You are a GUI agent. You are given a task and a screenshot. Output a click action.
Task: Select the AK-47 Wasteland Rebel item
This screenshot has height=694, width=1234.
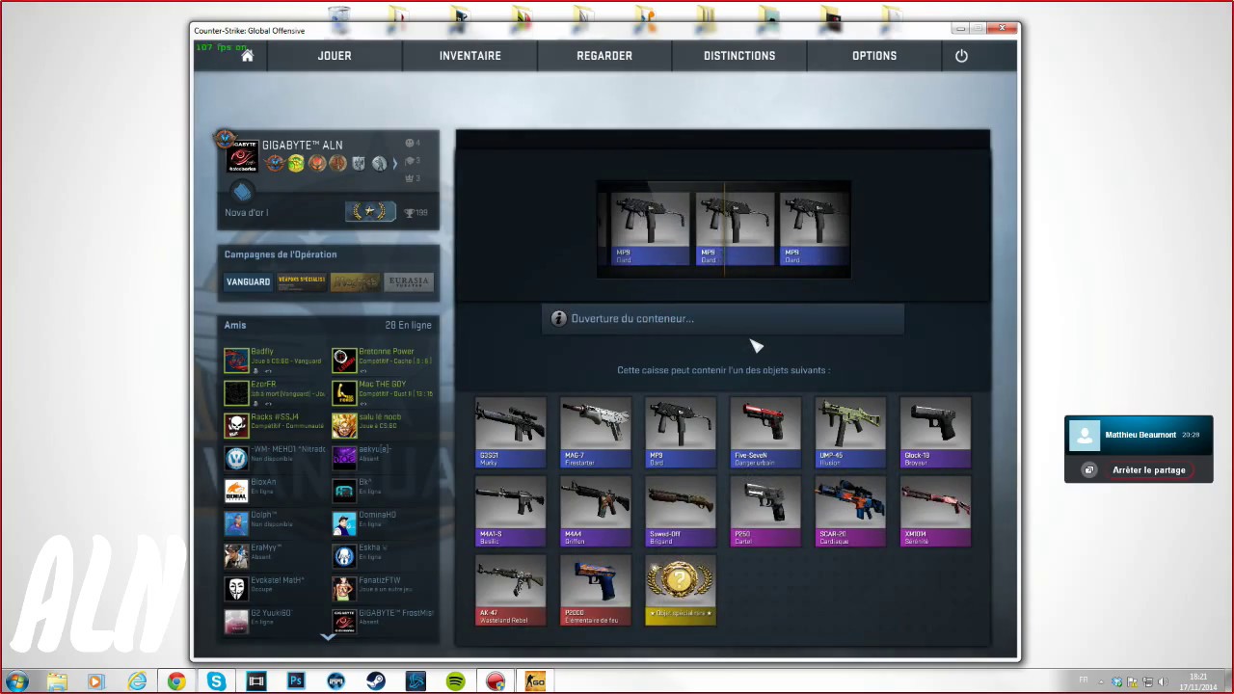(511, 590)
